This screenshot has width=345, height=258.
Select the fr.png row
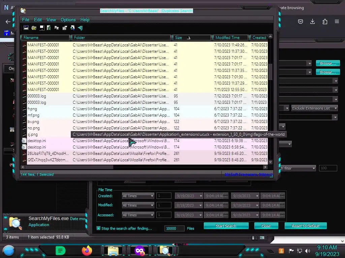click(145, 109)
